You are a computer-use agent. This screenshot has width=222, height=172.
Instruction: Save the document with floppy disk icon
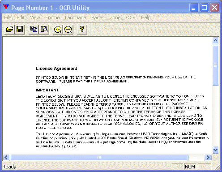point(20,29)
